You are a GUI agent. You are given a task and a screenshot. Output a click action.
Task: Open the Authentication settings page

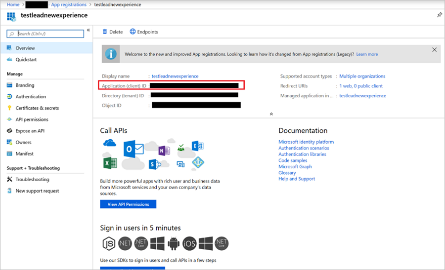[31, 97]
